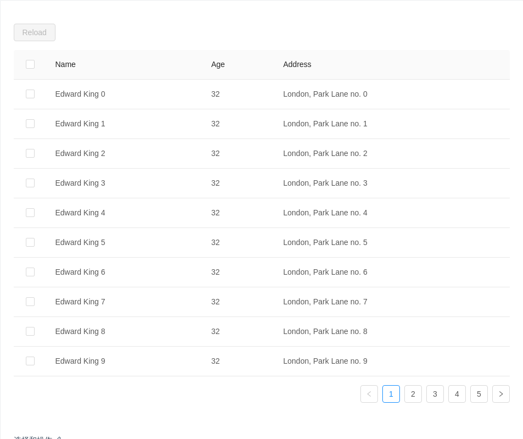Click the Address column header

[x=297, y=64]
